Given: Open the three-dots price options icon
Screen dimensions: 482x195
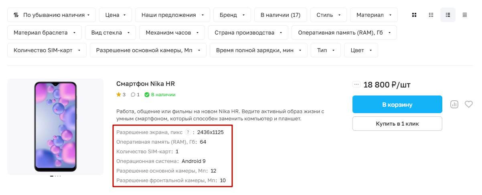Looking at the screenshot, I should click(x=356, y=84).
